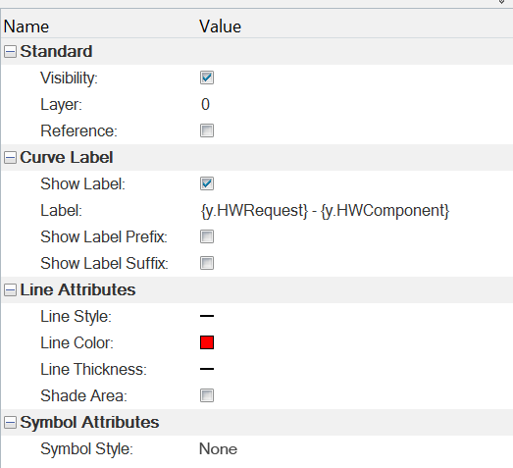Click the Name column header
The image size is (513, 468).
pyautogui.click(x=26, y=26)
